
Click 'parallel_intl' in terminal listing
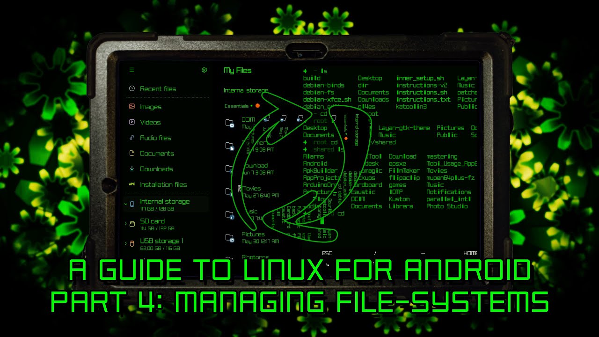449,199
